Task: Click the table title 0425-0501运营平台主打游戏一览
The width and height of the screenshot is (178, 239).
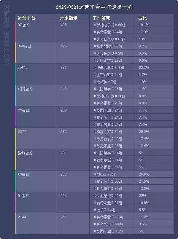Action: (x=89, y=7)
